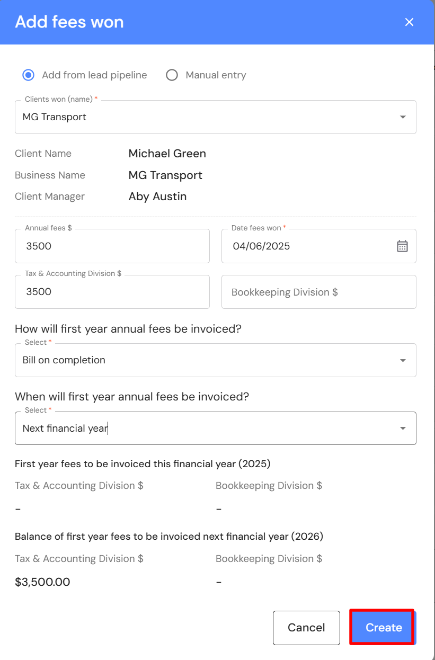This screenshot has width=435, height=660.
Task: Click the 2026 balance of fees heading
Action: pyautogui.click(x=169, y=537)
